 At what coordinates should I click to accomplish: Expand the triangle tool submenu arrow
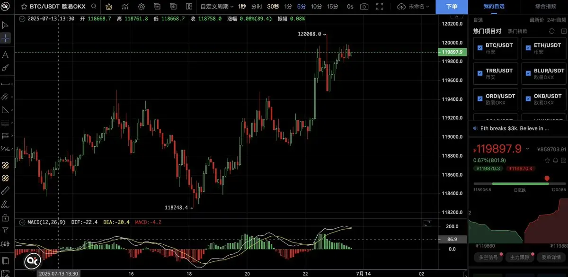12,110
